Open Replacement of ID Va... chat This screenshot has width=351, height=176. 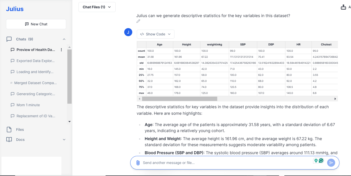[36, 116]
